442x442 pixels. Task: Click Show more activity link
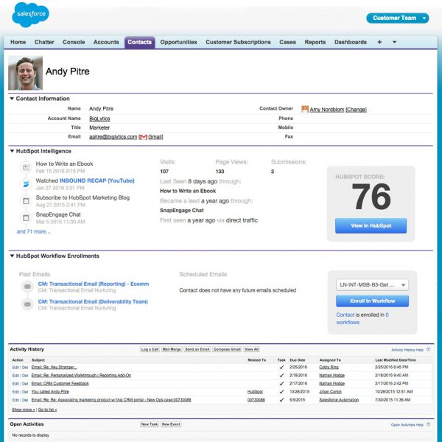click(x=24, y=410)
